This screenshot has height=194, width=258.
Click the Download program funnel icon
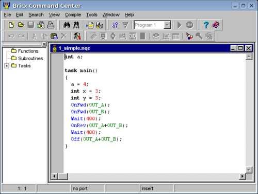(x=125, y=25)
